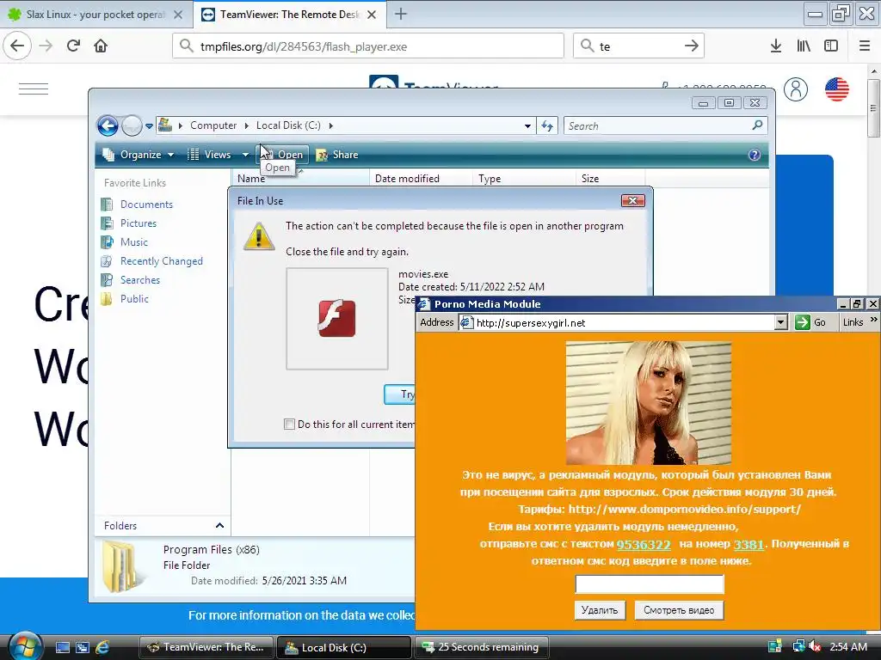Click the code input field in popup
Screen dimensions: 881x660
[x=650, y=584]
